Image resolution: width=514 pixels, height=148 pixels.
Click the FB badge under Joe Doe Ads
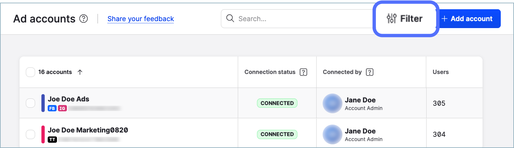[x=52, y=108]
